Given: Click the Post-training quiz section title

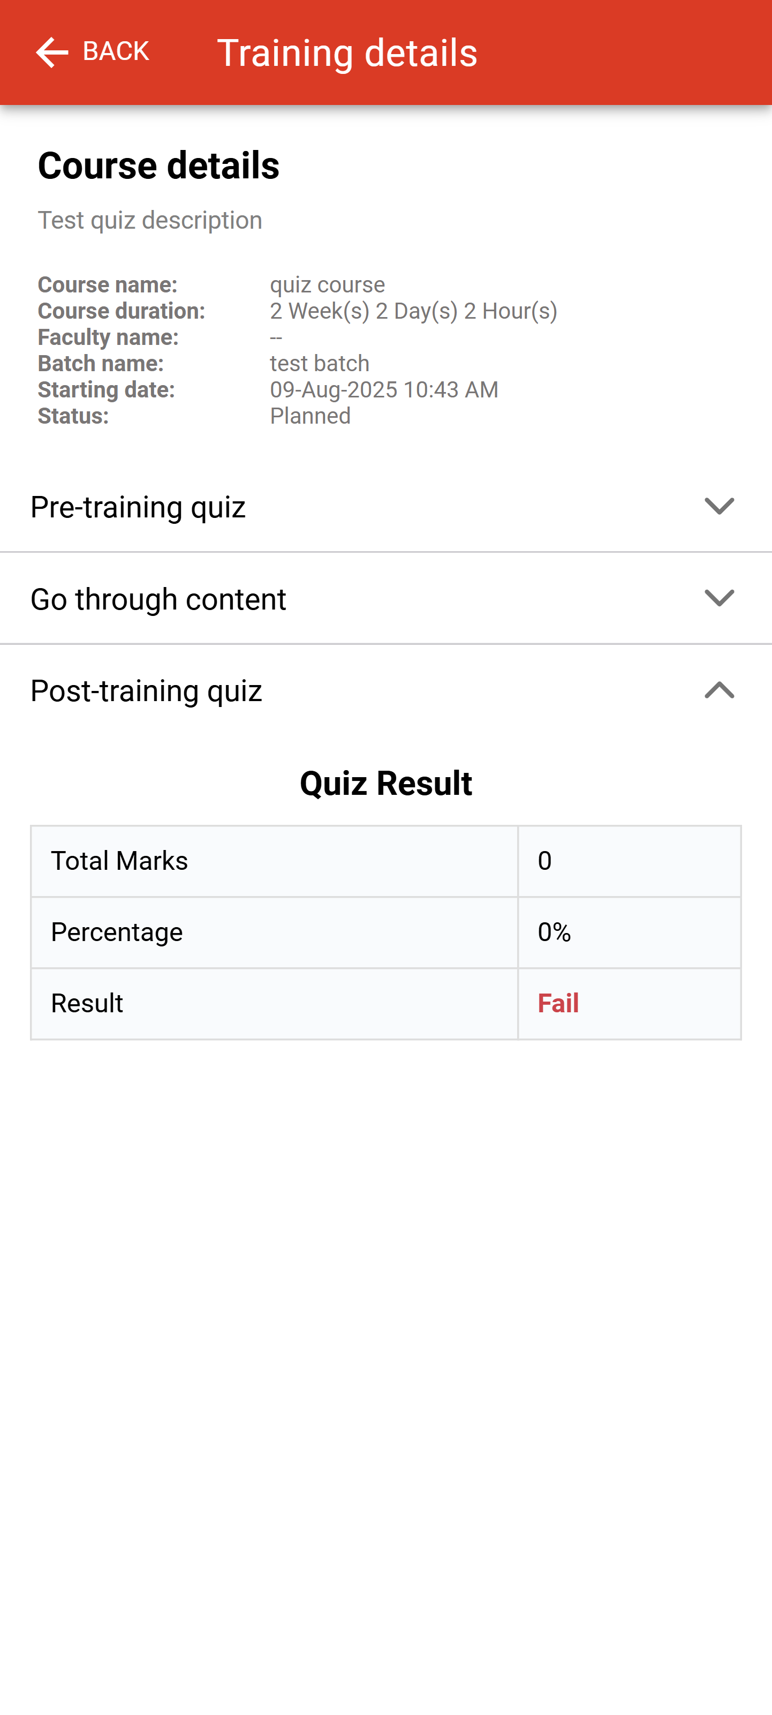Looking at the screenshot, I should (x=146, y=691).
